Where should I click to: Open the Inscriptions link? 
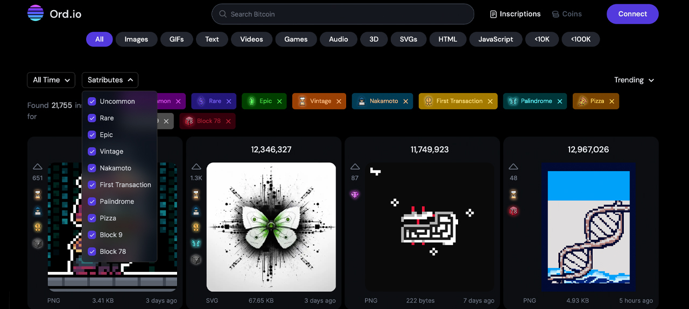(x=515, y=14)
